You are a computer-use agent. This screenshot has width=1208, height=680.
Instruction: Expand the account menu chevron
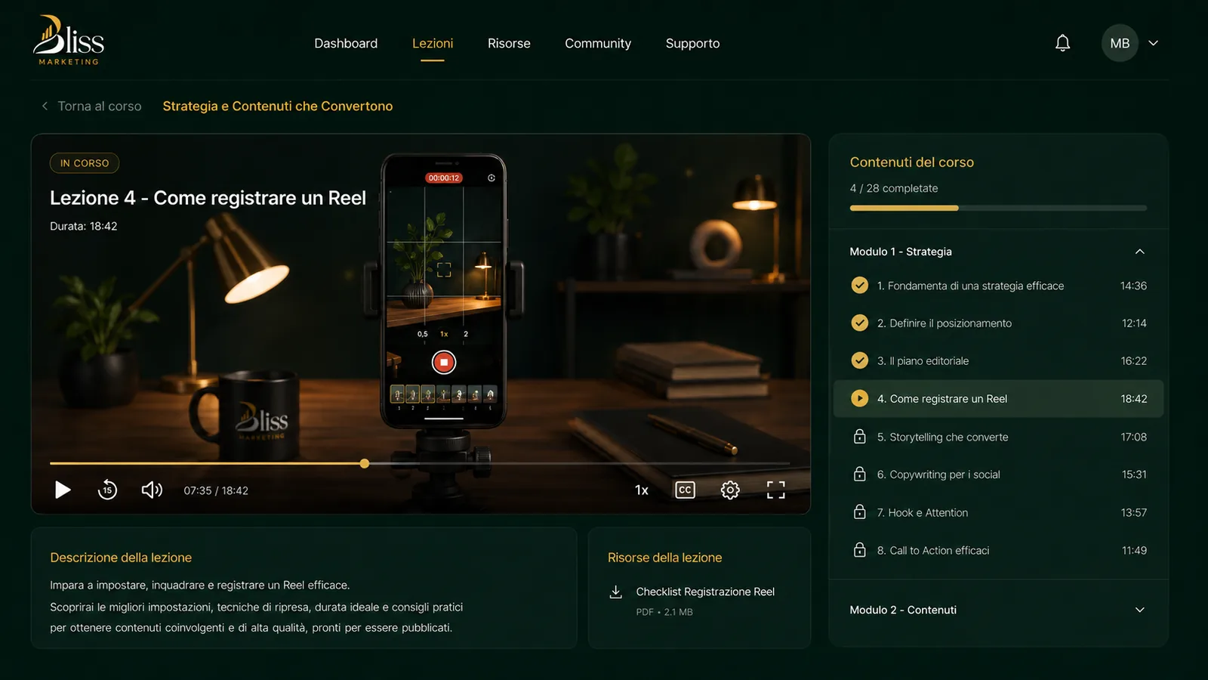pyautogui.click(x=1153, y=43)
